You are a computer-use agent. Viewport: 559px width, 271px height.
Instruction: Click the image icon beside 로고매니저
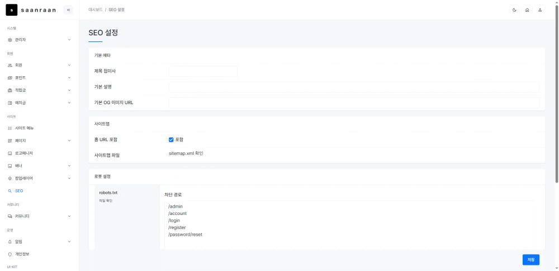[10, 153]
